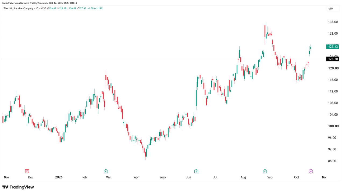Click the high value H128.18

coord(62,9)
